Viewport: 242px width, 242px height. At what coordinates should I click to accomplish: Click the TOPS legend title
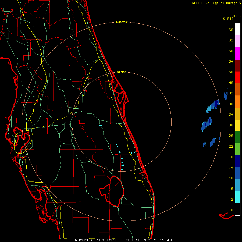pyautogui.click(x=236, y=16)
